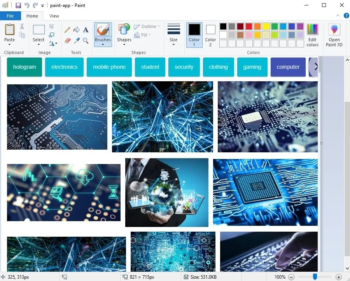Click Edit colors button

(x=312, y=35)
